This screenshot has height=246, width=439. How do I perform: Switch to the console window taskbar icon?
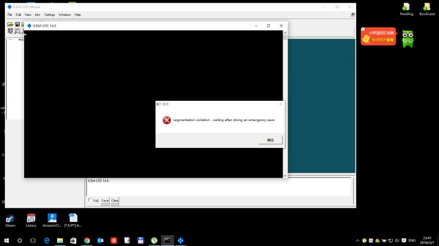coord(167,241)
